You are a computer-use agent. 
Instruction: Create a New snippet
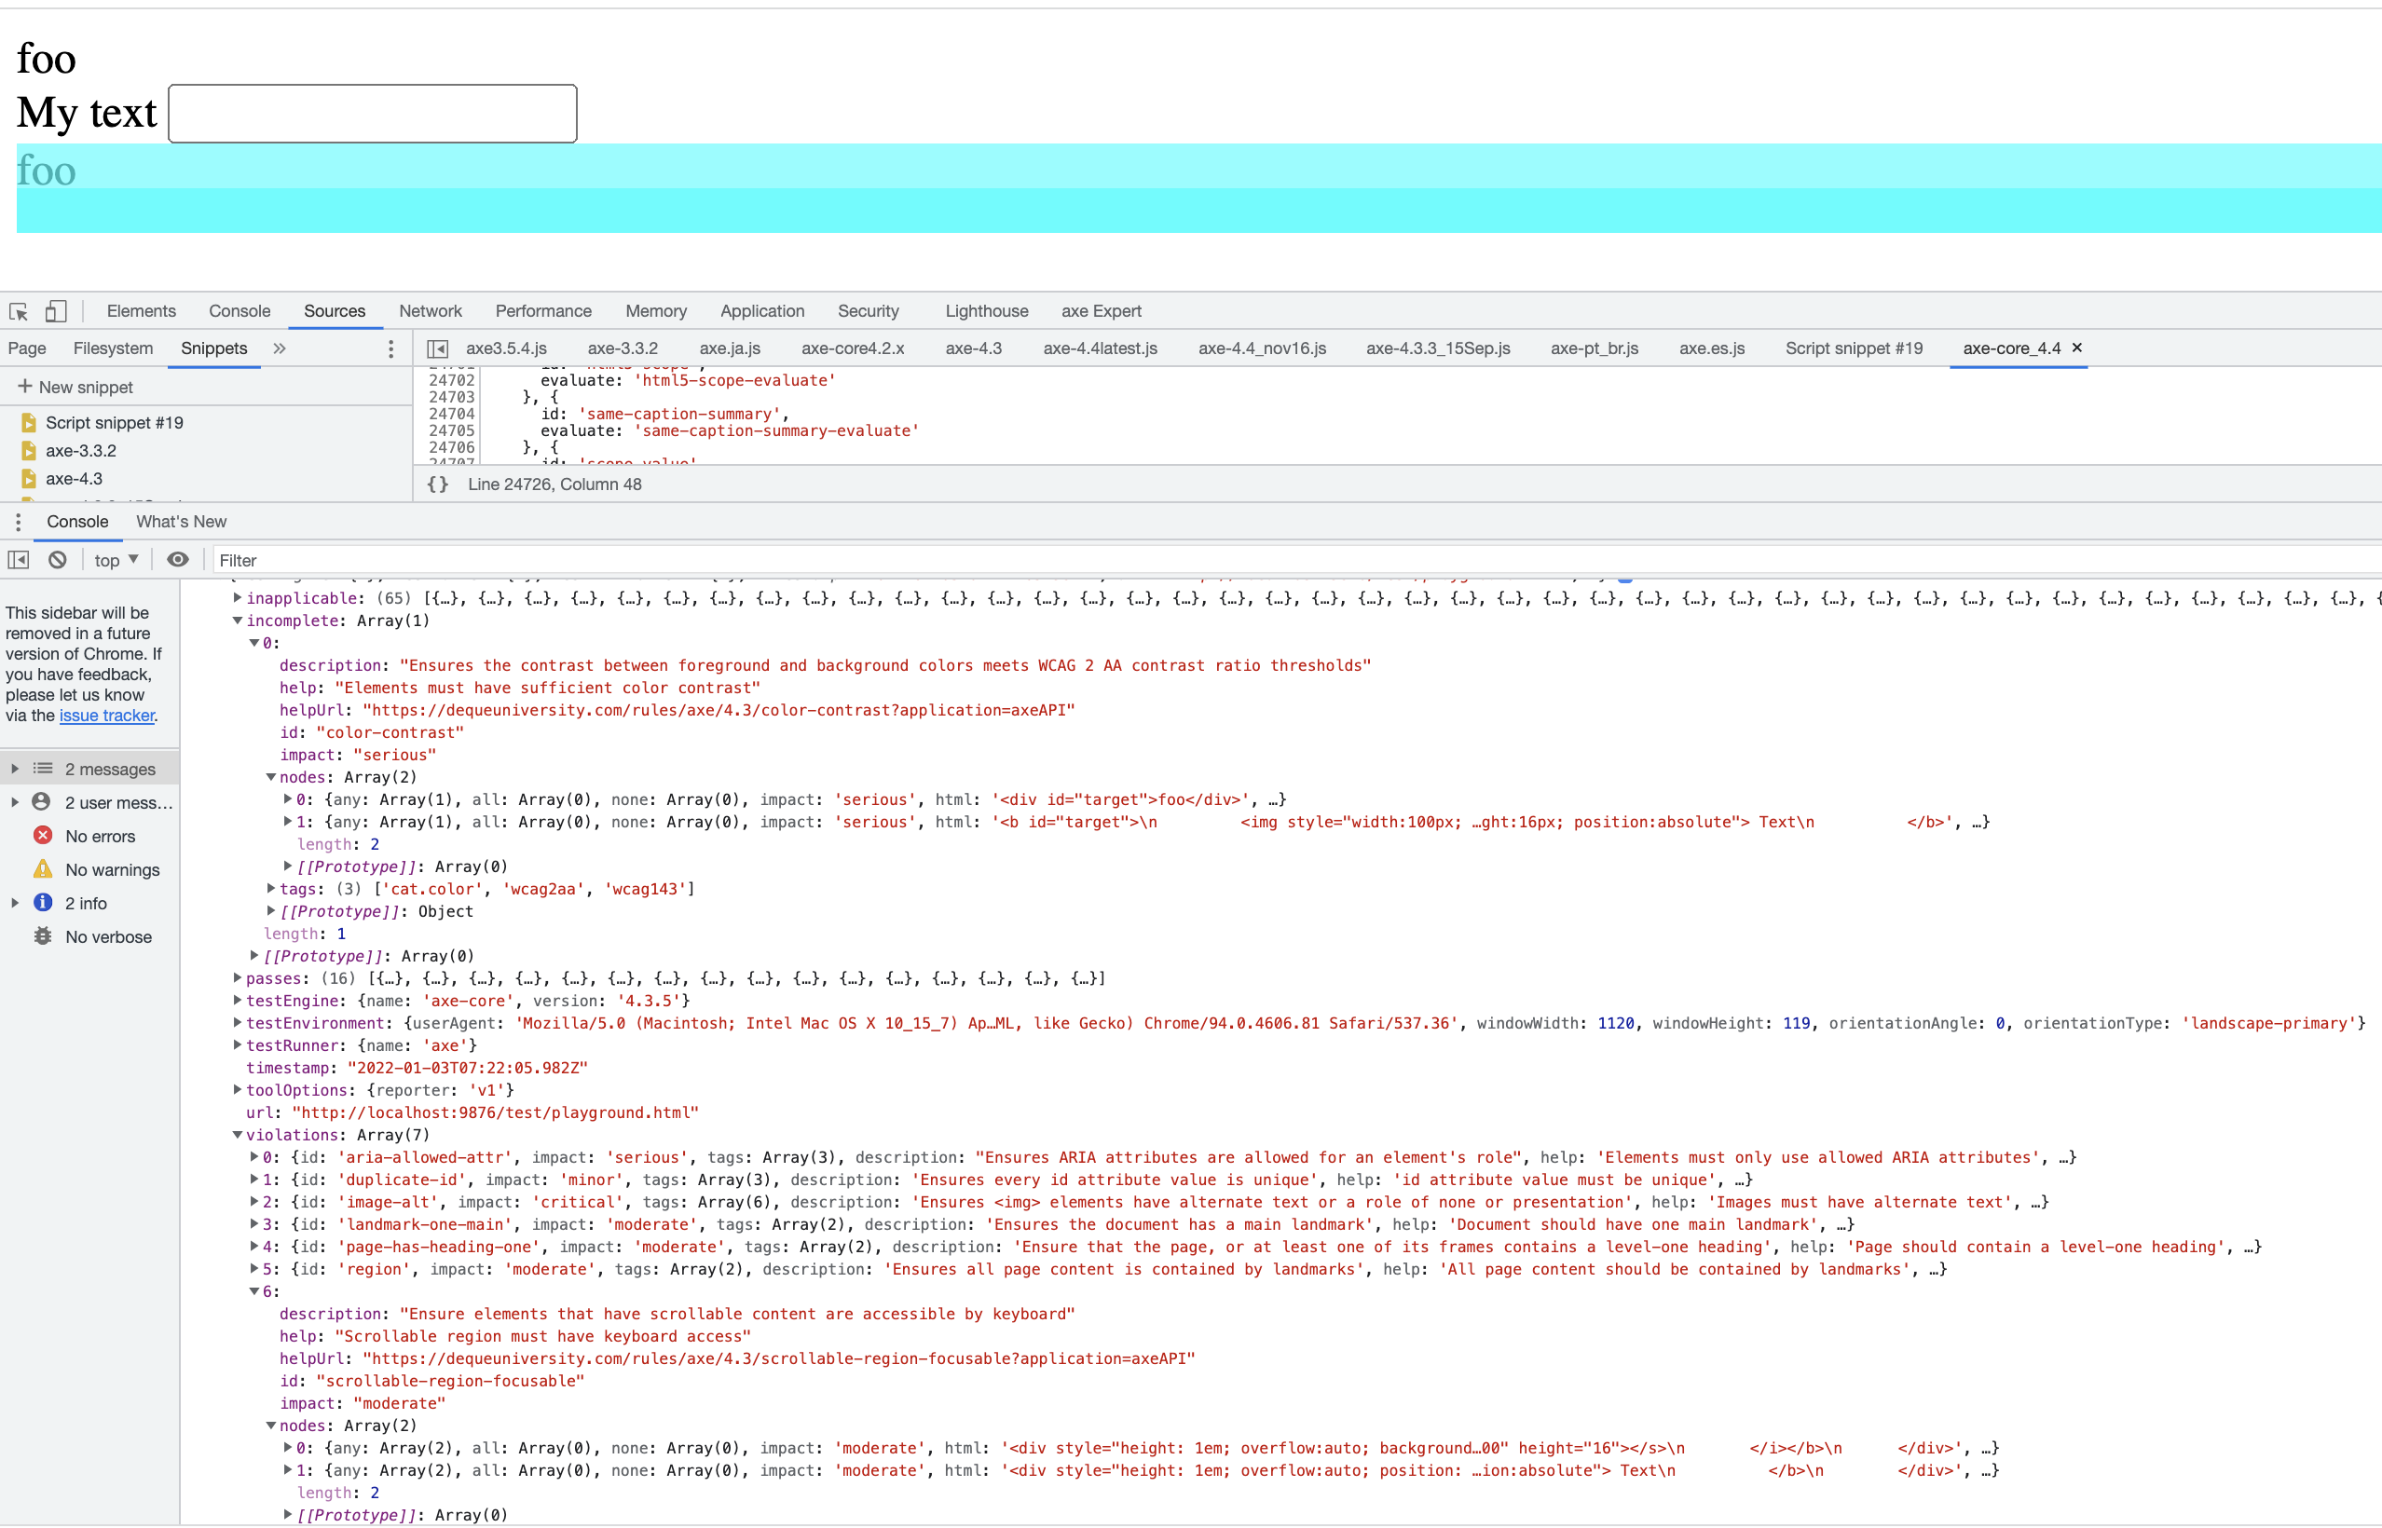(77, 386)
